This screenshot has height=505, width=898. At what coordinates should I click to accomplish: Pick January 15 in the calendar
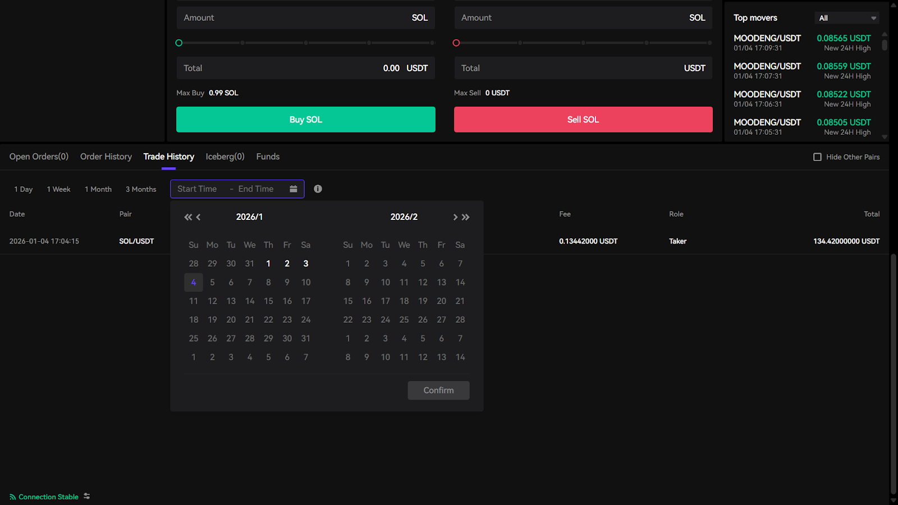(268, 301)
